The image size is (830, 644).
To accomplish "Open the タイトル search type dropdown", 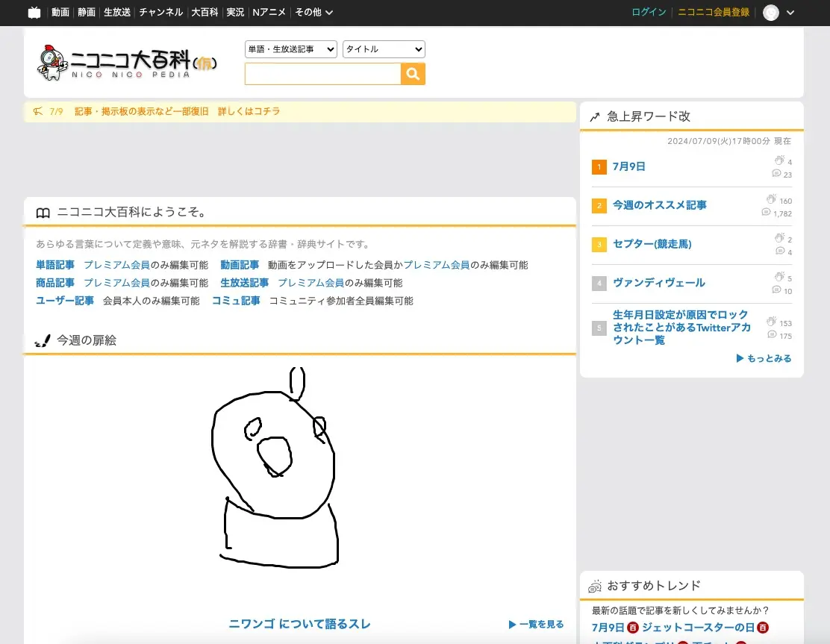I will (x=384, y=49).
